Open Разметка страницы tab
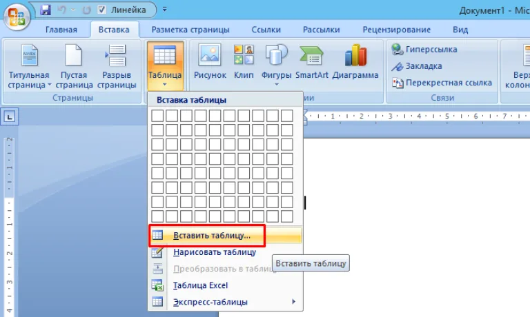 point(190,30)
